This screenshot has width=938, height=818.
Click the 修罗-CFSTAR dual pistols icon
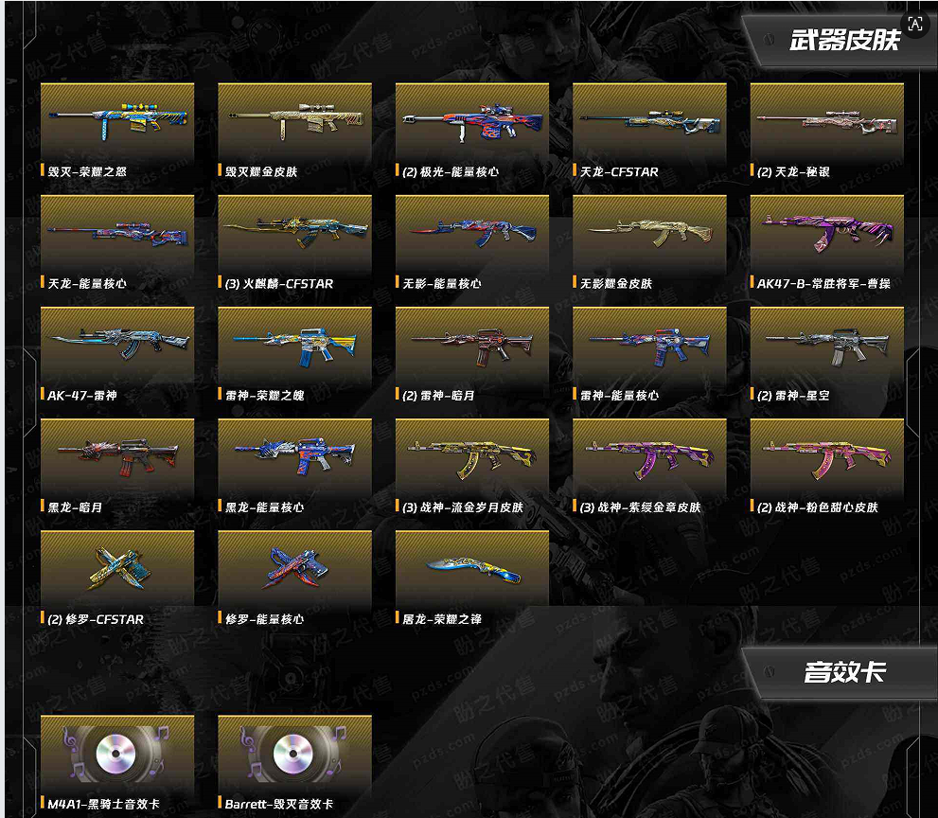[117, 569]
